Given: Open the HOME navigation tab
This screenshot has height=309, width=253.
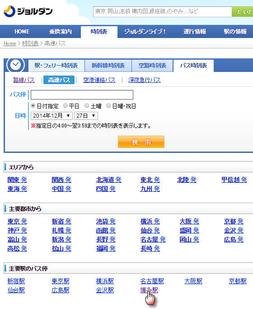Looking at the screenshot, I should point(22,32).
